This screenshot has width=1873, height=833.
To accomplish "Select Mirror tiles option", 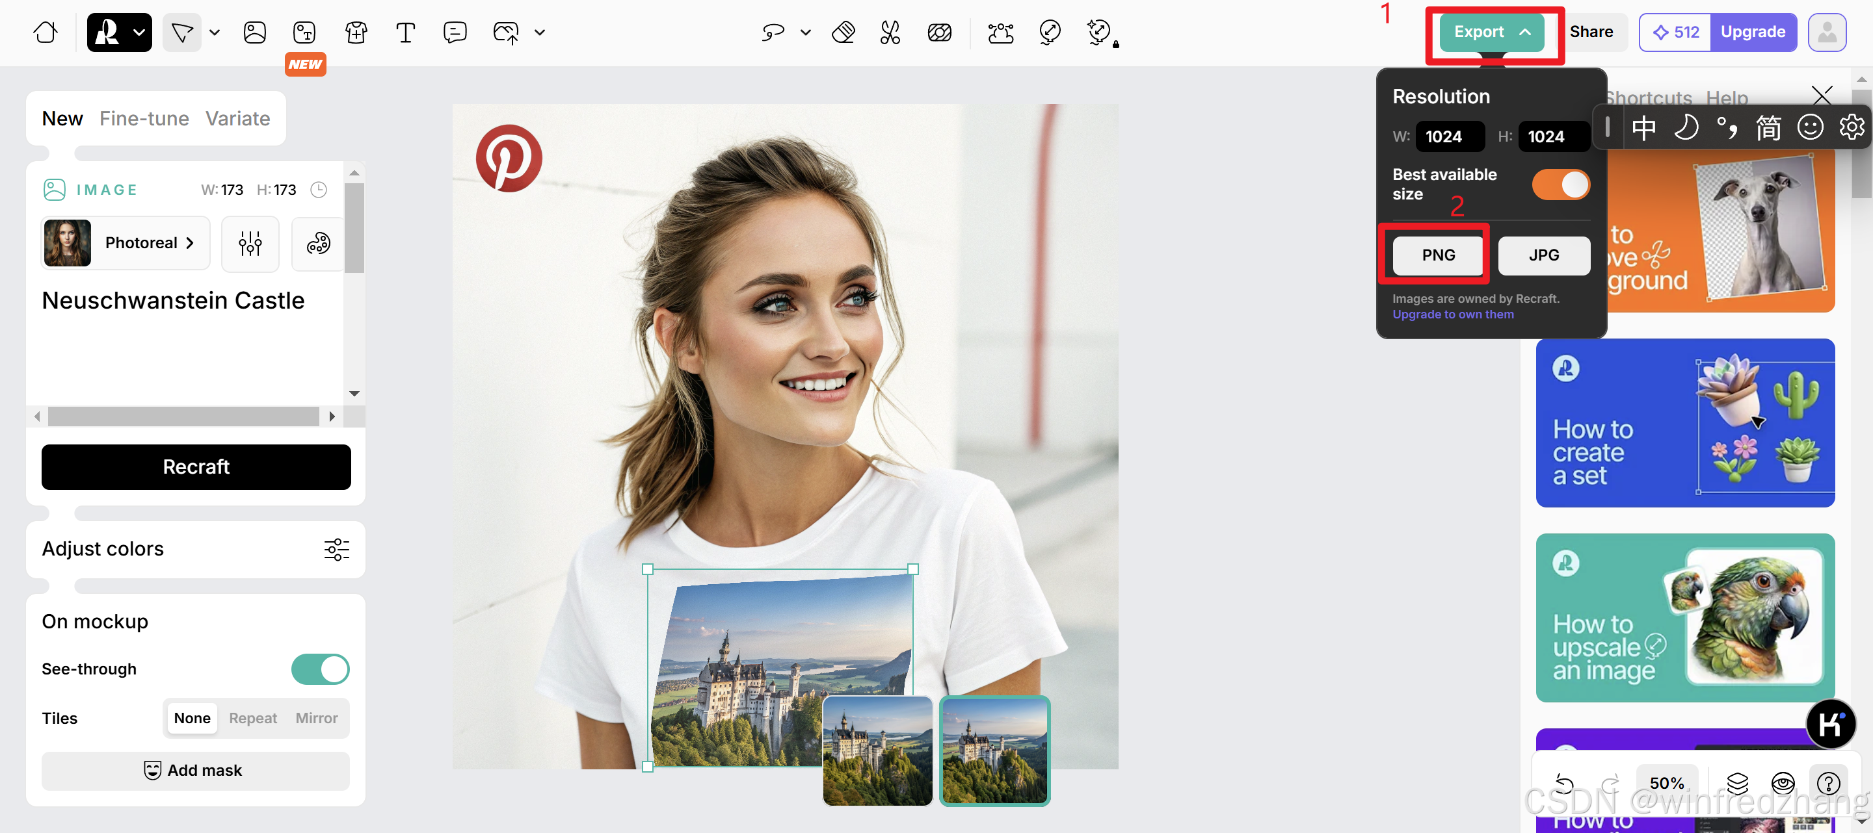I will tap(316, 718).
